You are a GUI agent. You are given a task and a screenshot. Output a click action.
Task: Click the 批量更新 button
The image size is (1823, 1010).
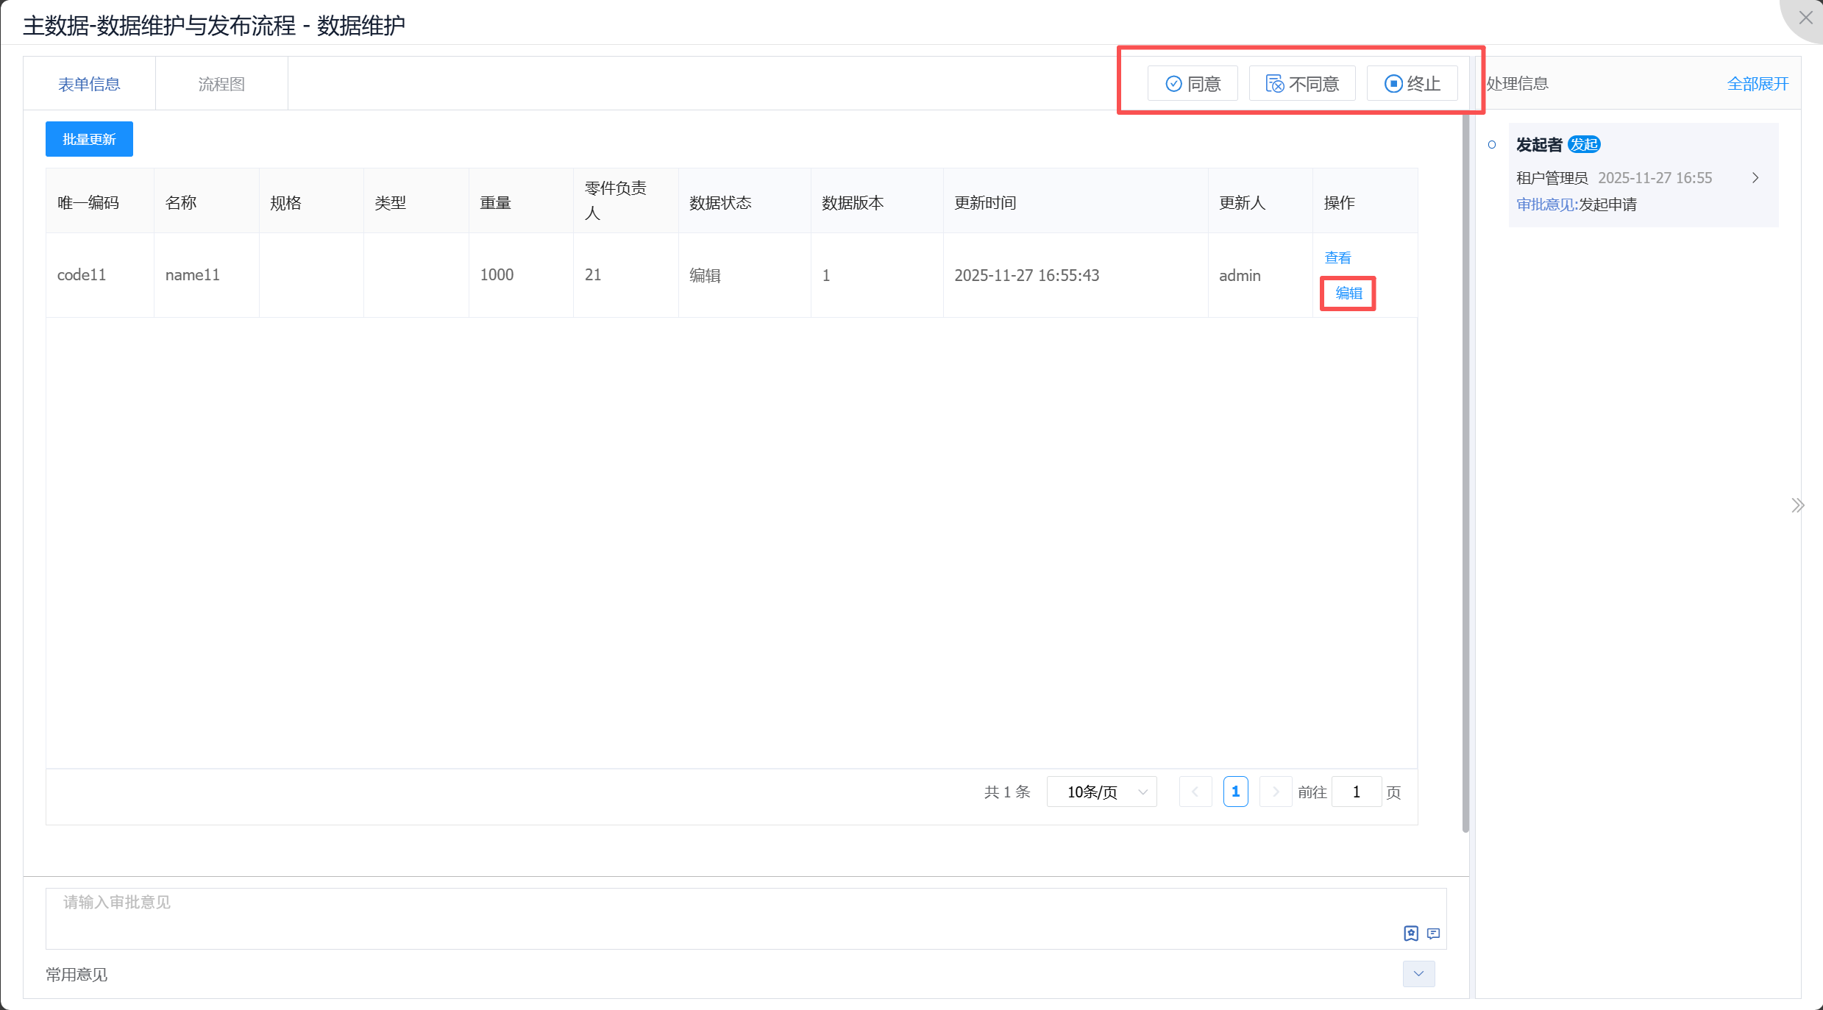coord(89,139)
